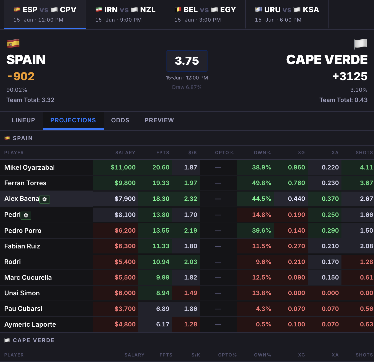Sort Spain table by XG column

click(x=301, y=153)
